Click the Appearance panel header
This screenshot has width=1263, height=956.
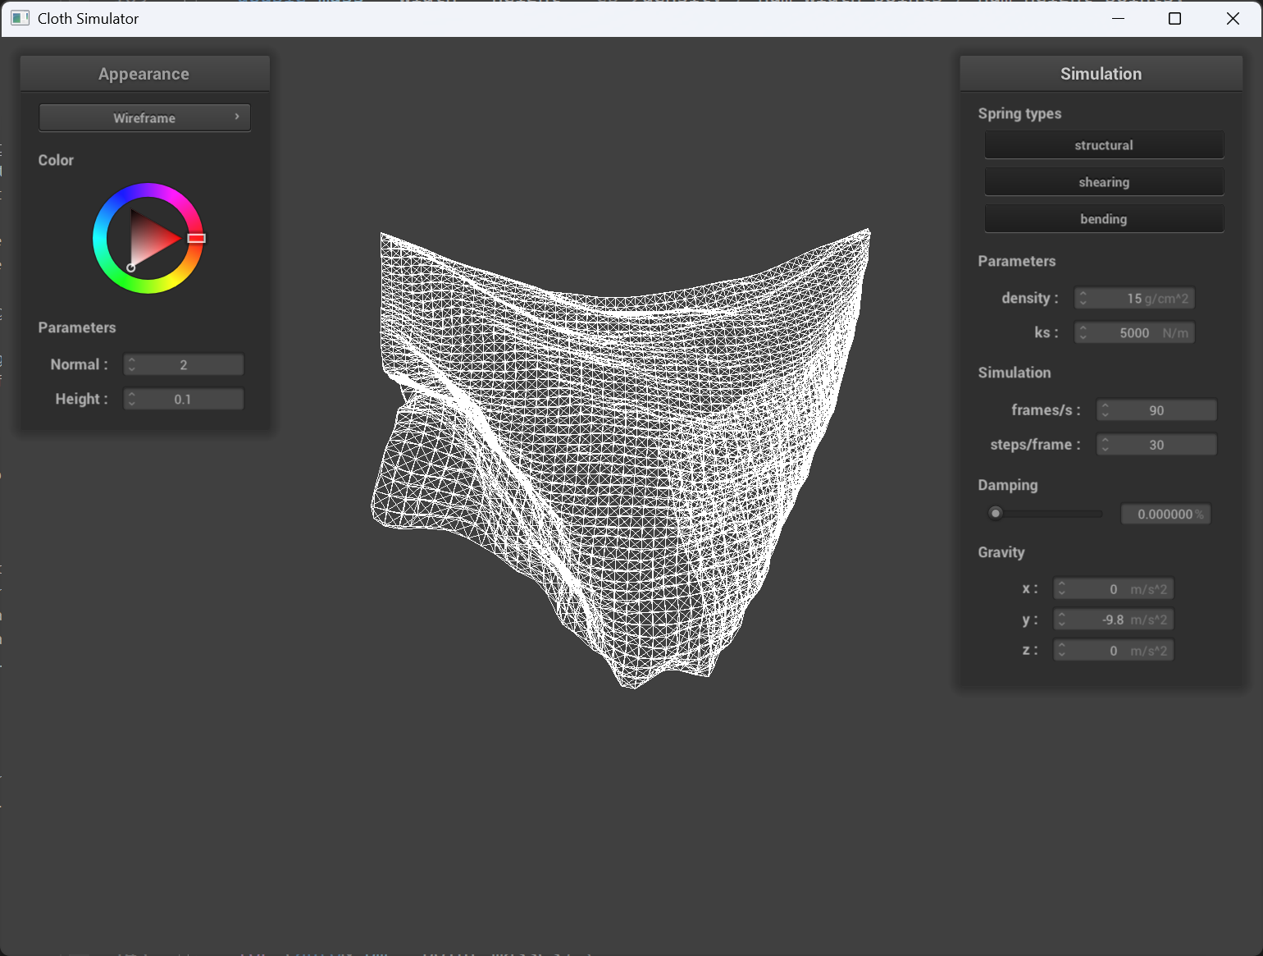(x=144, y=74)
